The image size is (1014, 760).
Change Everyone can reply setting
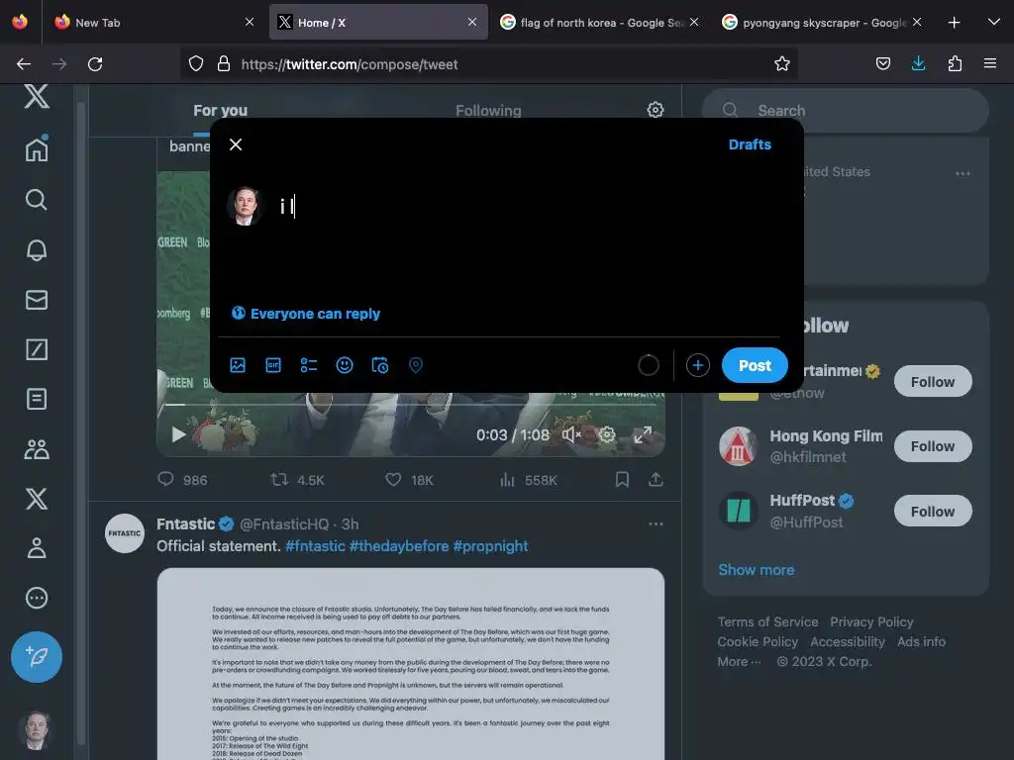click(x=306, y=314)
